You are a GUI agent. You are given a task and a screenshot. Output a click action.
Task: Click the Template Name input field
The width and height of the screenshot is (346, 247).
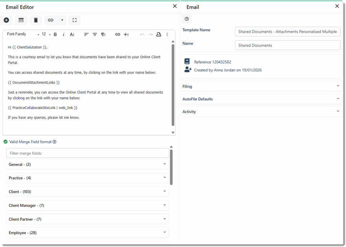(x=288, y=32)
